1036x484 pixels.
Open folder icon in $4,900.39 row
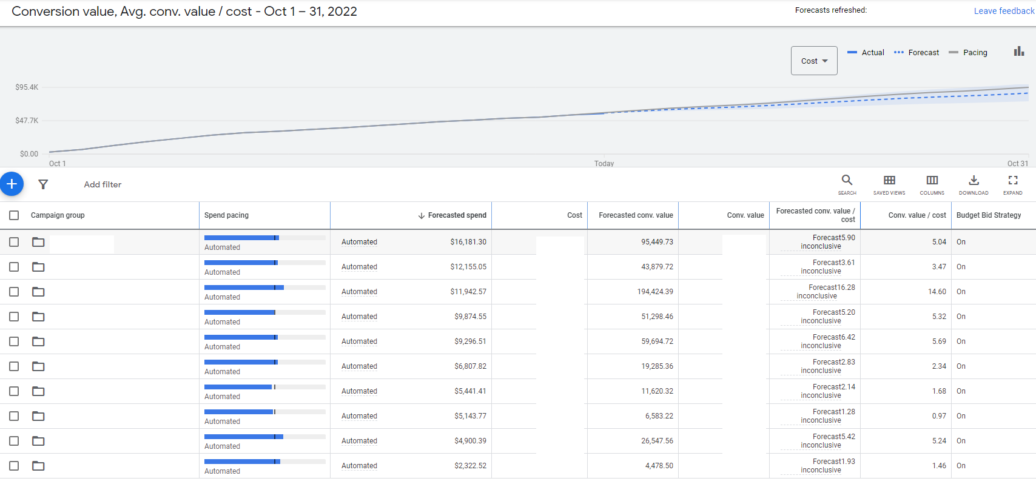coord(38,441)
